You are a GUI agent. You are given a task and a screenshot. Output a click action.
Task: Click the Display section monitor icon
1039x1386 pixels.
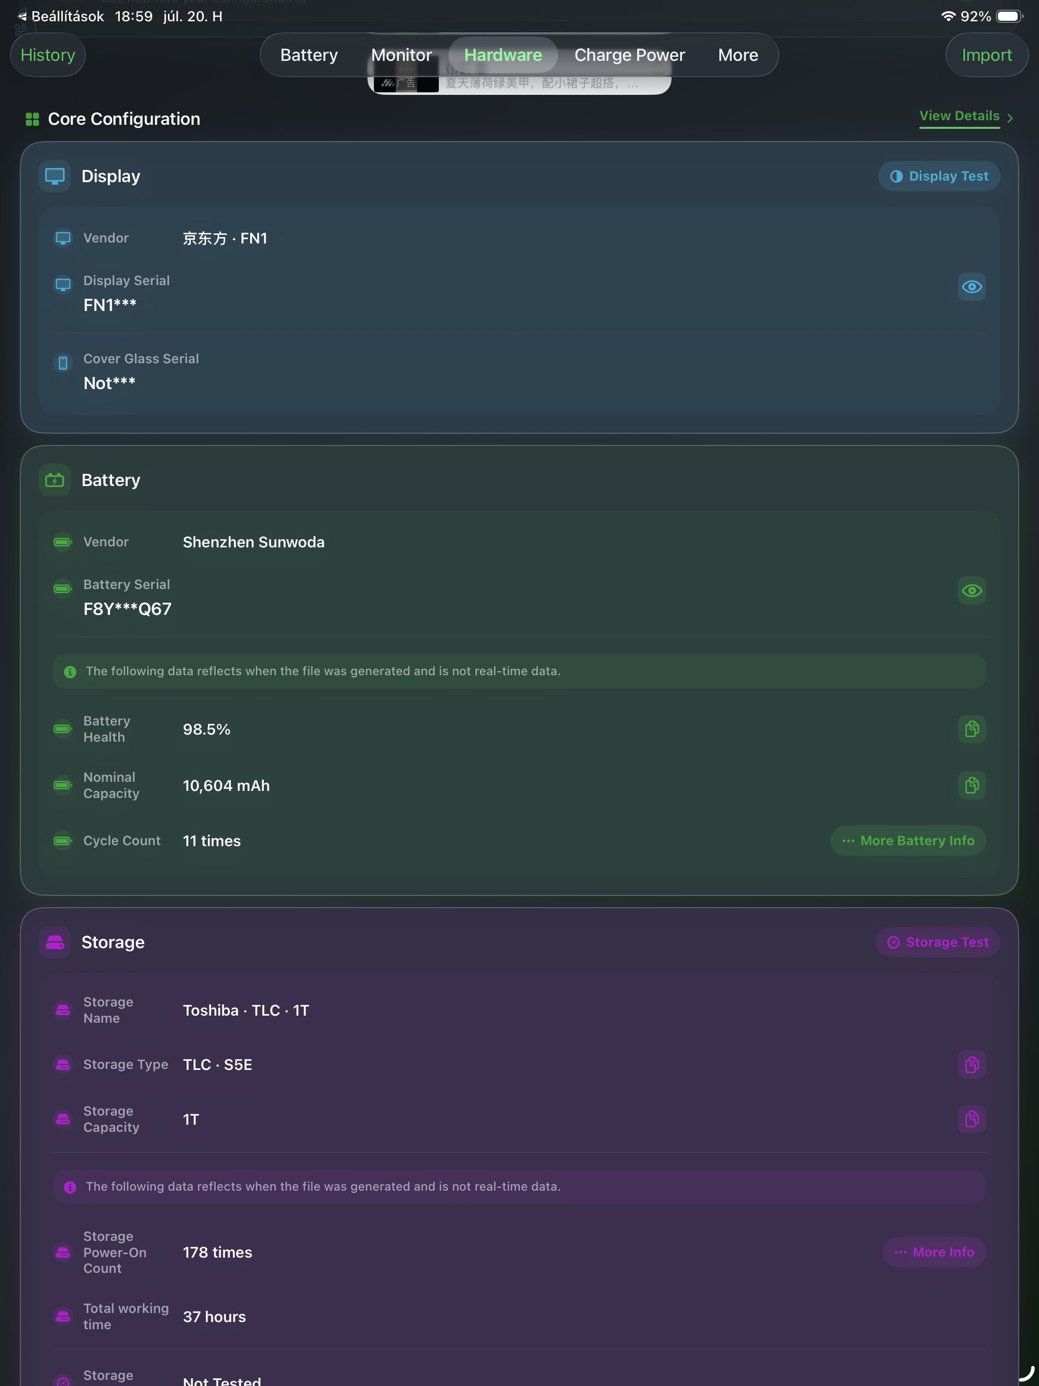(x=54, y=176)
